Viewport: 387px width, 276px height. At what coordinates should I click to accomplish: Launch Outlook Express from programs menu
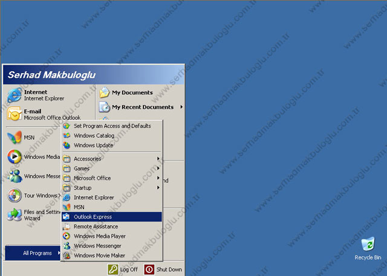point(112,217)
